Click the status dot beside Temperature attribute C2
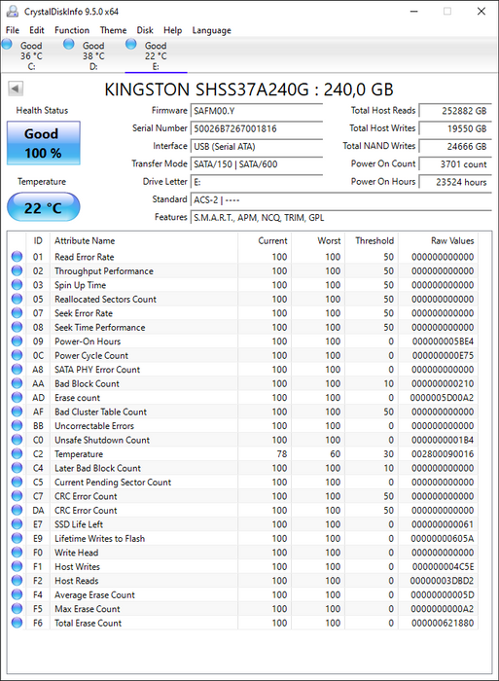Screen dimensions: 499x681 17,454
